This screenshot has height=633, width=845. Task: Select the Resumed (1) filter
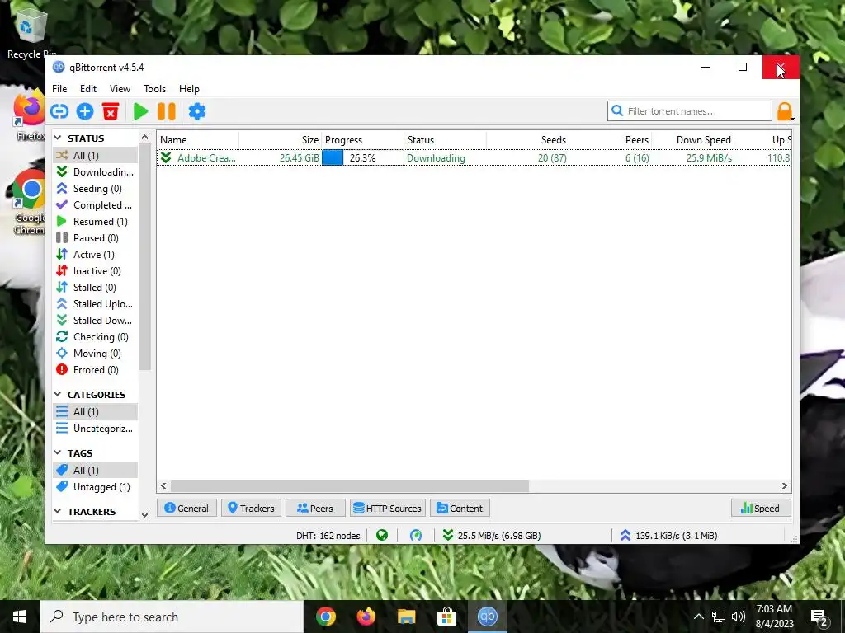pyautogui.click(x=96, y=222)
